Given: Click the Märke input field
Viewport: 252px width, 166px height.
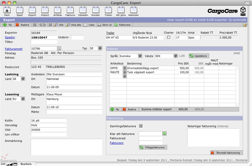Looking at the screenshot, I should coord(74,112).
